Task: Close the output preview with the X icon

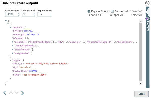Action: pyautogui.click(x=147, y=3)
